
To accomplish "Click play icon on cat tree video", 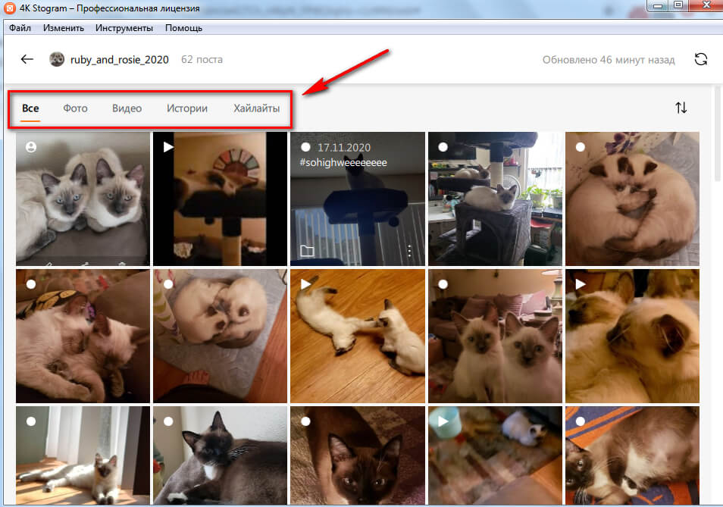I will (x=168, y=146).
